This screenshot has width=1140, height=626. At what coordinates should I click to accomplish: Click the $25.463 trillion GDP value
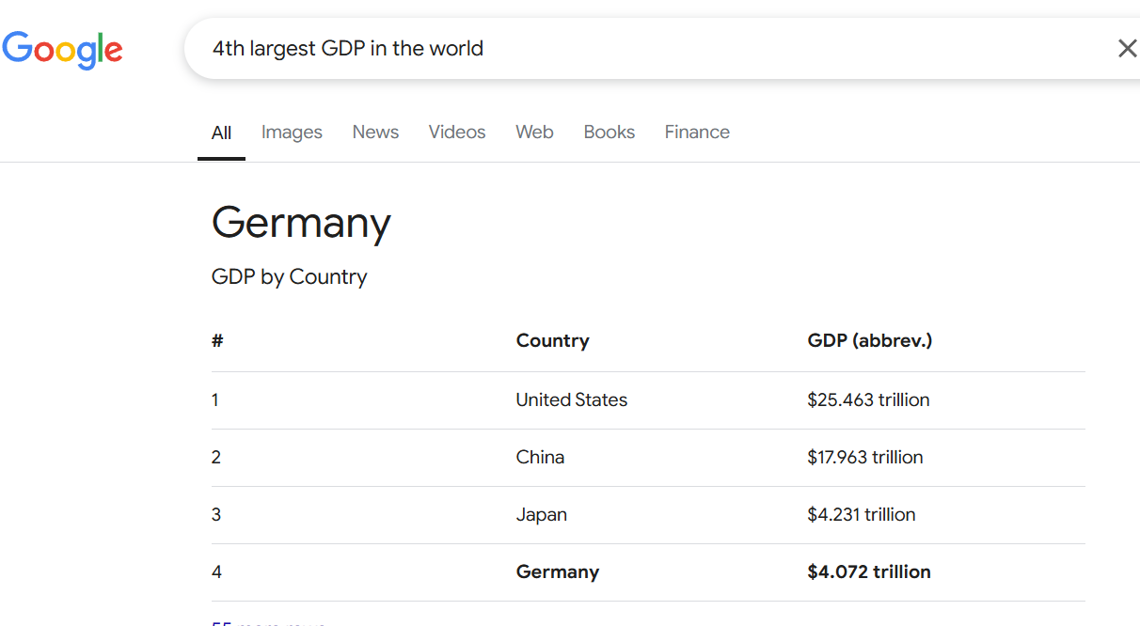[867, 400]
